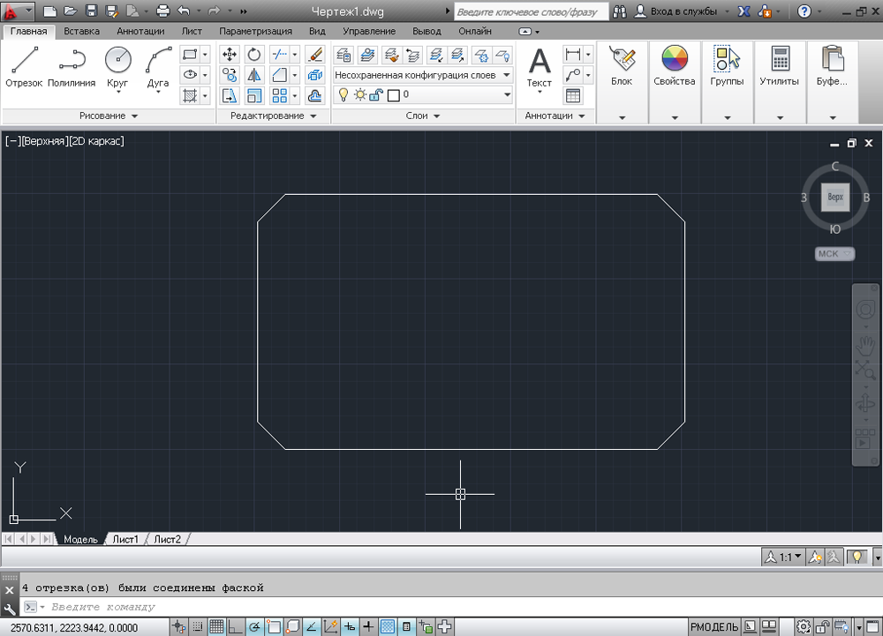Screen dimensions: 883x636
Task: Click Вход в службы sign-in
Action: tap(677, 11)
